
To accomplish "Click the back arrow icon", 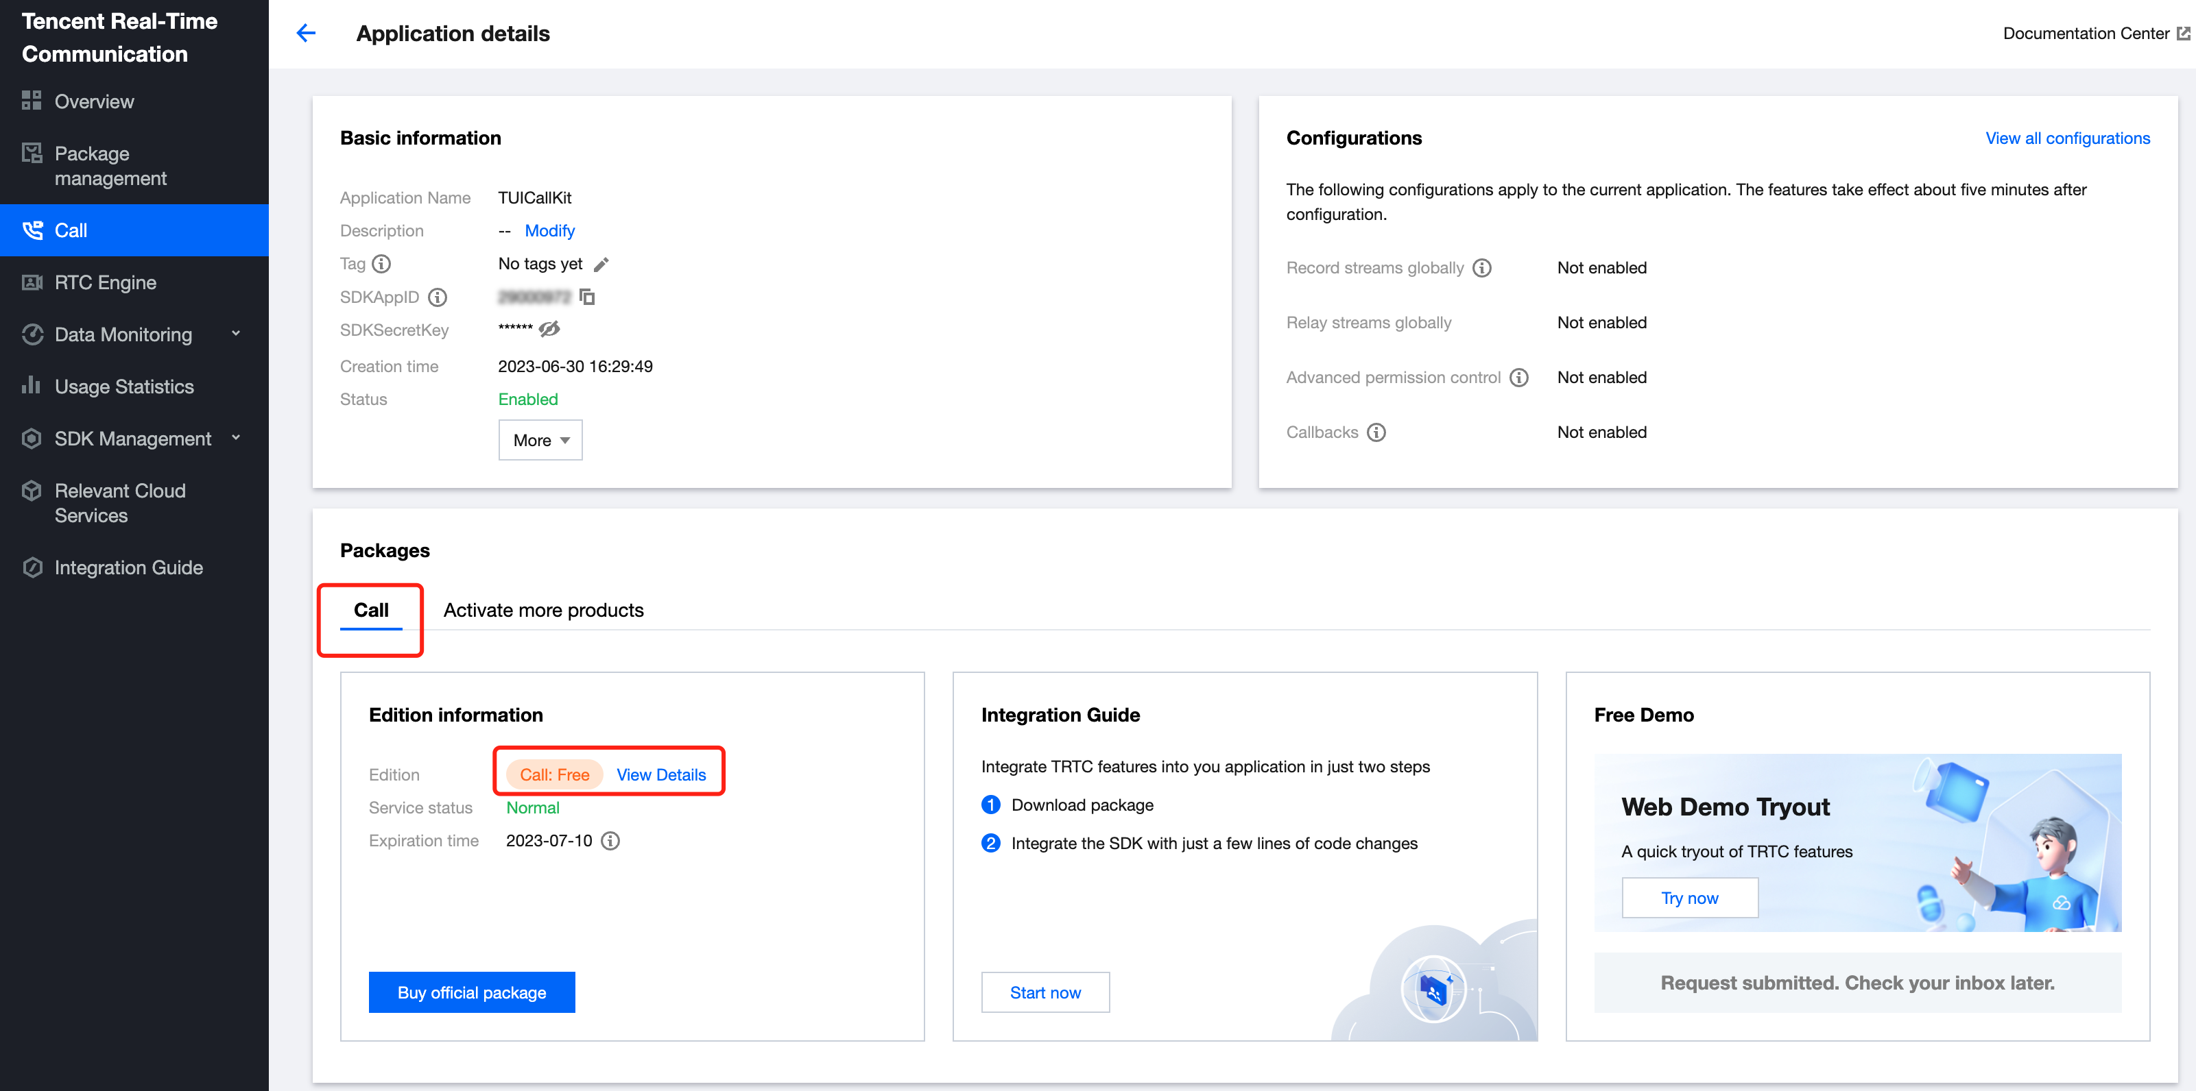I will [306, 33].
